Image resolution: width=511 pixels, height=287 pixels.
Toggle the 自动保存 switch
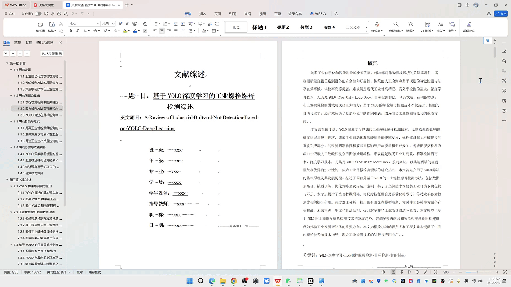(x=38, y=14)
